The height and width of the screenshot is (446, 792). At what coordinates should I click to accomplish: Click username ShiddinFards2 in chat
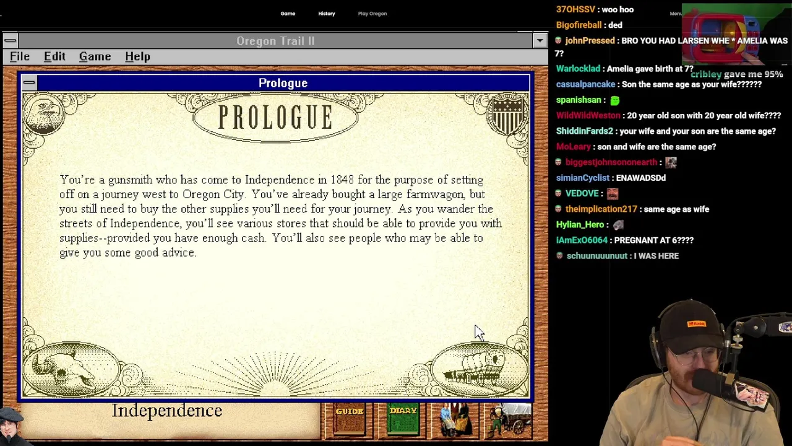point(584,131)
